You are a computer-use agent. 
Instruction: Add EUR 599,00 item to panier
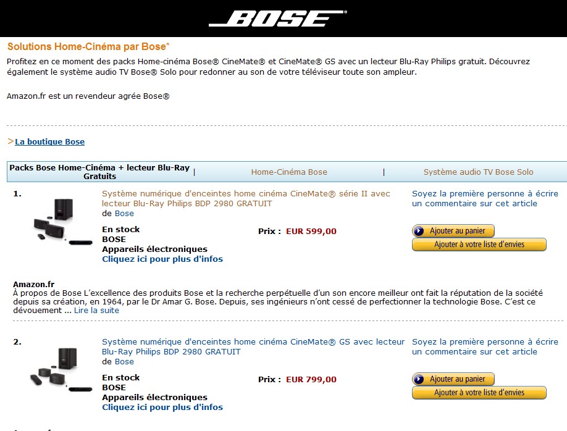453,231
